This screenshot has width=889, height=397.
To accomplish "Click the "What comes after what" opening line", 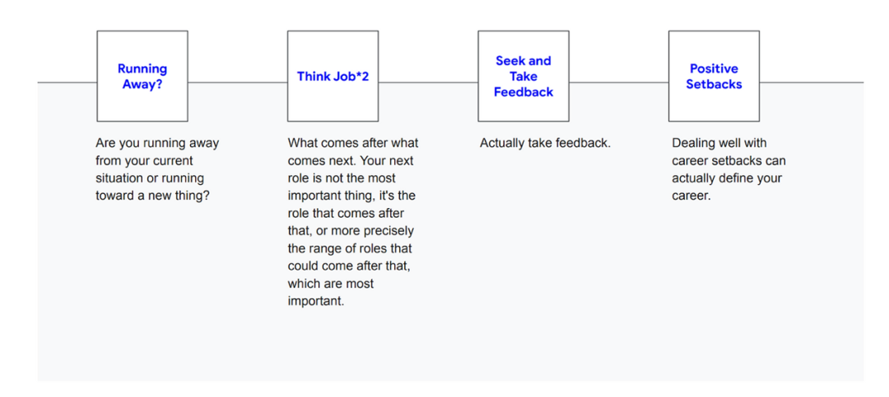I will tap(353, 143).
